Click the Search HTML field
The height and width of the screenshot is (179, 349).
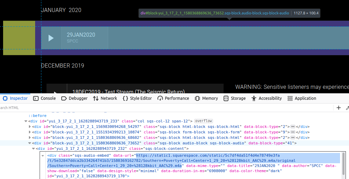[166, 108]
